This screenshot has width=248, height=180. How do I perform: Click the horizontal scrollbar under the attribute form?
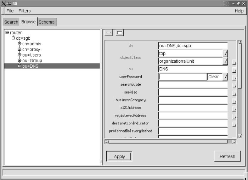(x=170, y=142)
